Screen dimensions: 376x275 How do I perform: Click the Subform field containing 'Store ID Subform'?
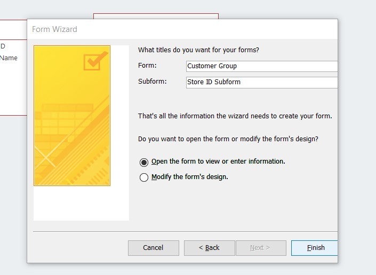coord(261,83)
